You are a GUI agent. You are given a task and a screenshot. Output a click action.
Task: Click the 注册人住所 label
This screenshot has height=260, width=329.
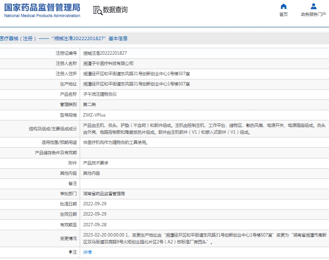(66, 74)
